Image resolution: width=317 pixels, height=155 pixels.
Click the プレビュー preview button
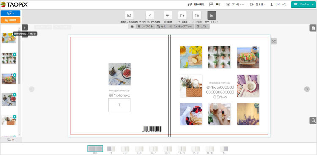[235, 5]
